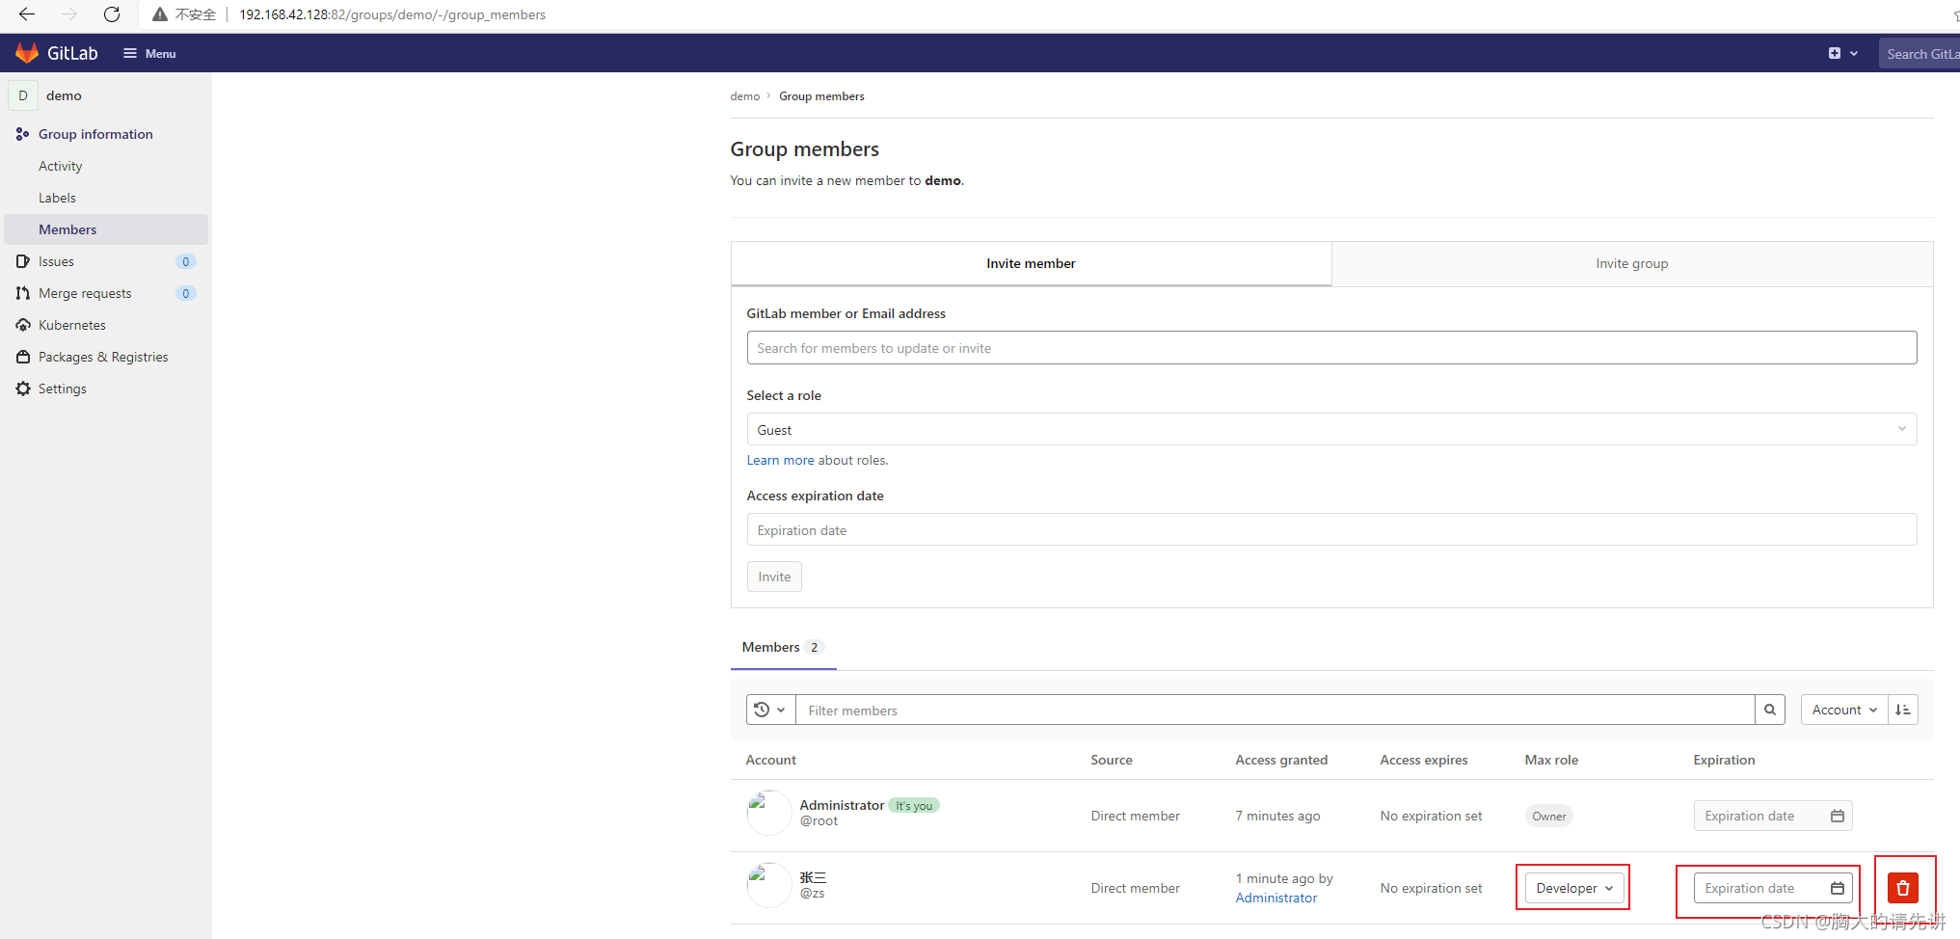1960x939 pixels.
Task: Open the Select a role dropdown
Action: coord(1331,430)
